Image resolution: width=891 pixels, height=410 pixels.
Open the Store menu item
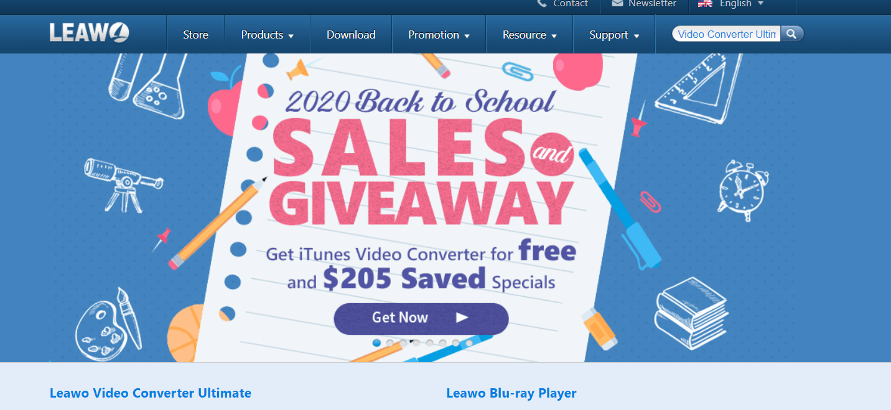point(195,35)
